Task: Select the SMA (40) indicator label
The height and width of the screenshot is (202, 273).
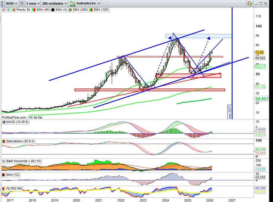Action: point(39,9)
